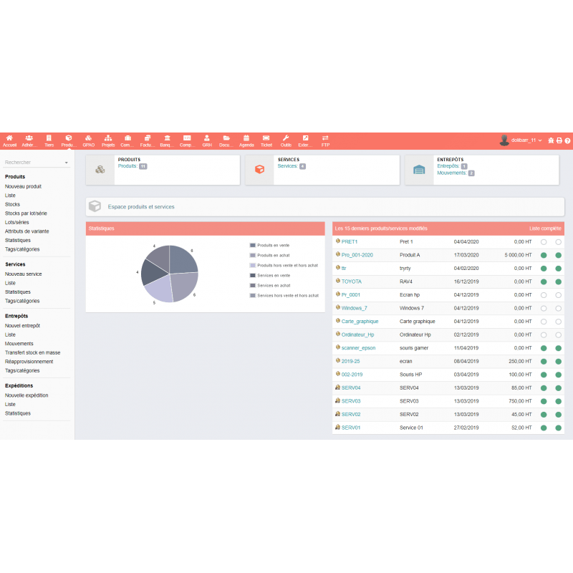Toggle first status indicator for Pr_0001

click(544, 295)
